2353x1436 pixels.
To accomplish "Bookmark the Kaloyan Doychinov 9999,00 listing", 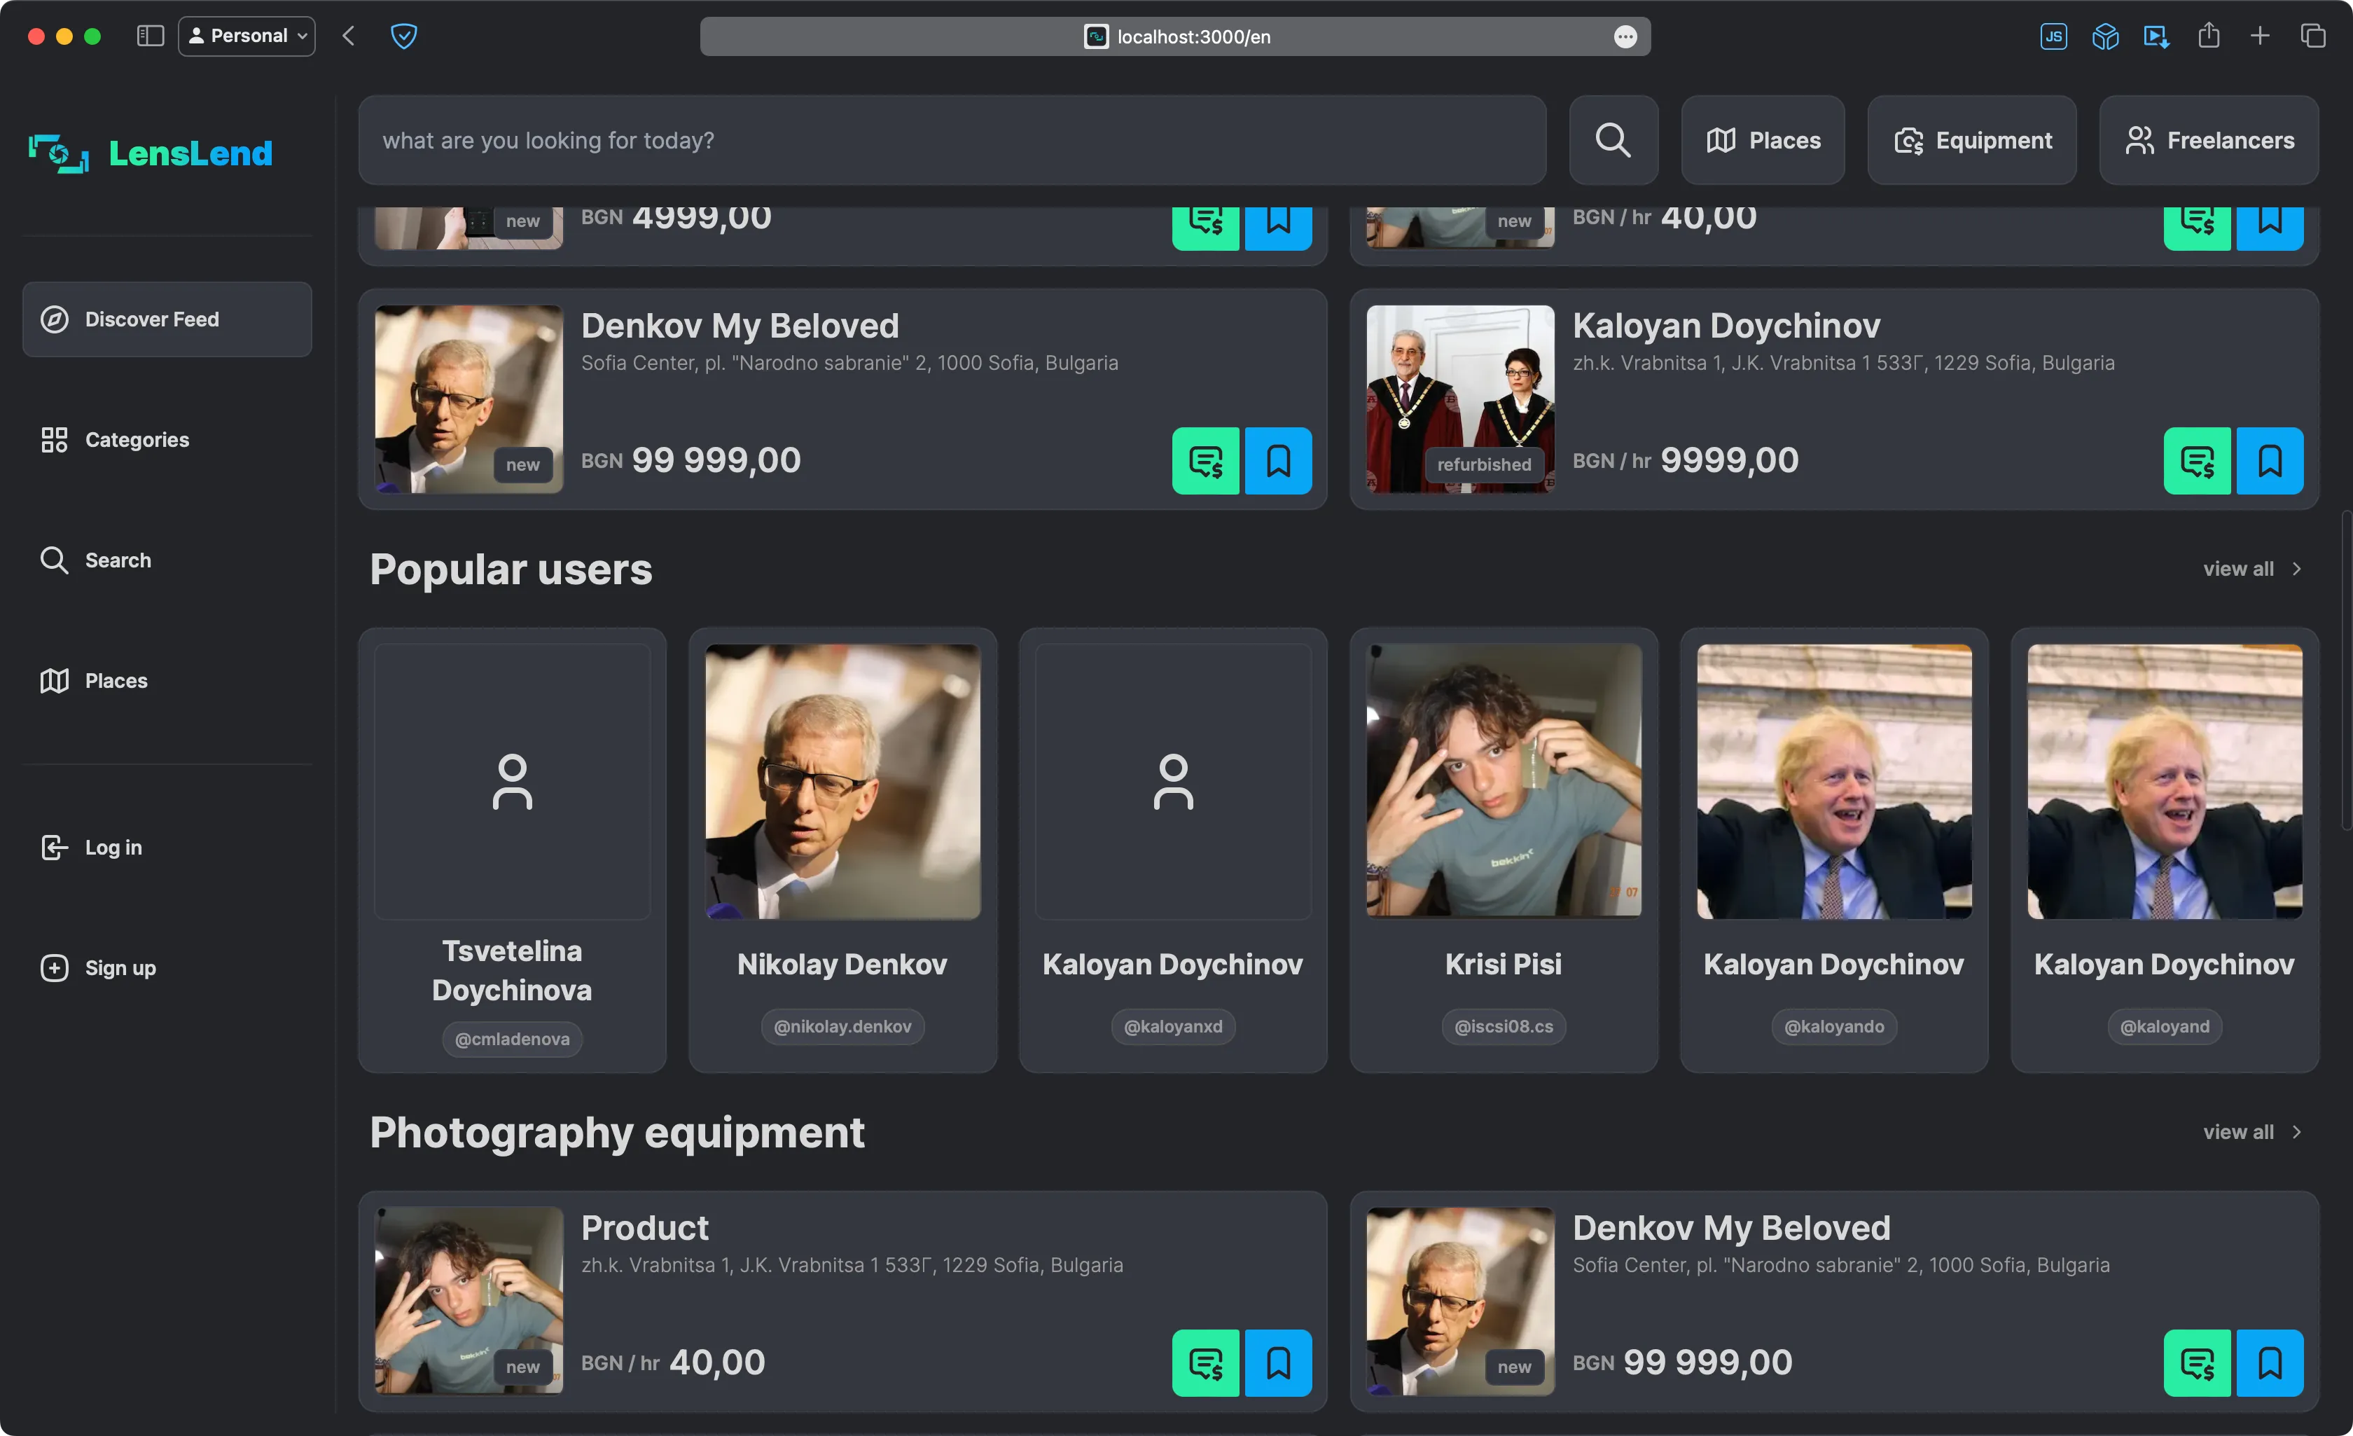I will [x=2270, y=460].
